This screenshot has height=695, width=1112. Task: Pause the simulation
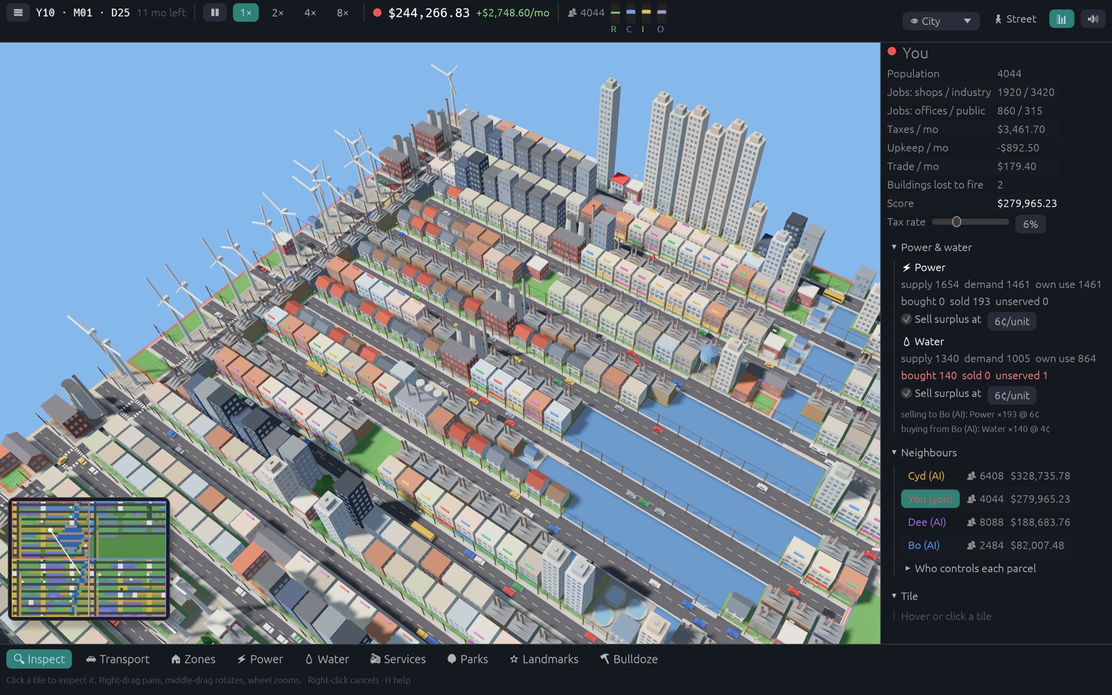pos(215,13)
